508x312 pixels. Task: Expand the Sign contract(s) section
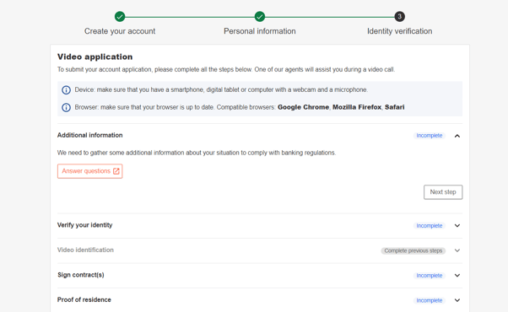457,276
